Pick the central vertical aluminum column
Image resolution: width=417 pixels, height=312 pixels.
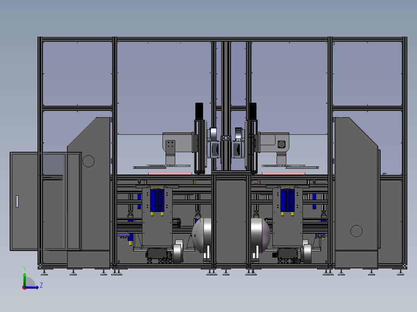(x=226, y=106)
